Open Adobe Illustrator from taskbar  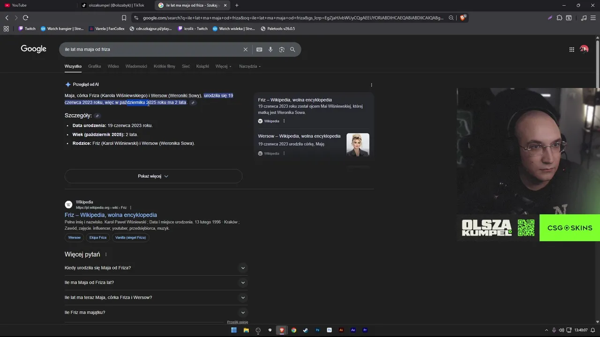341,330
